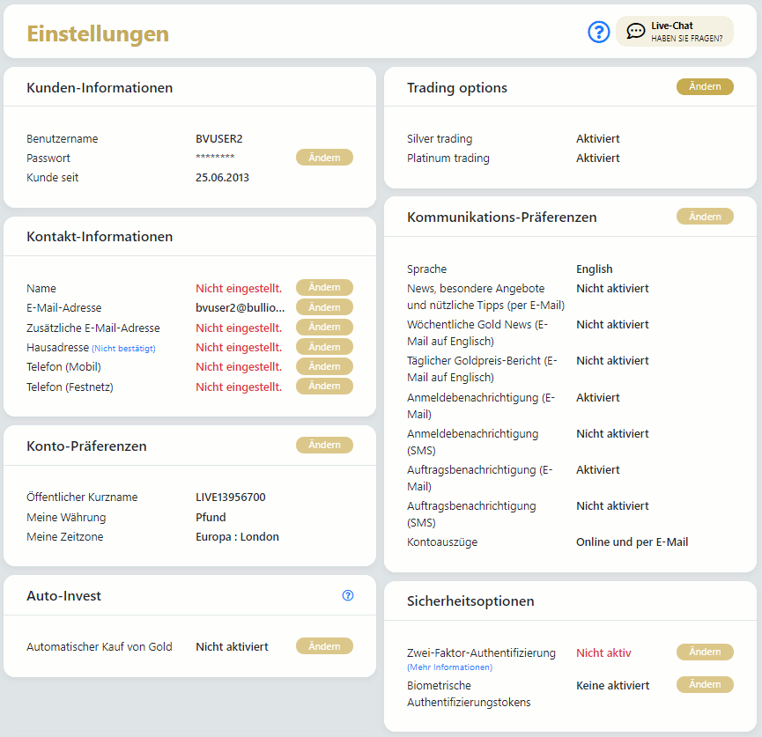Click the Nicht bestätigt link
The height and width of the screenshot is (737, 762).
click(x=123, y=349)
